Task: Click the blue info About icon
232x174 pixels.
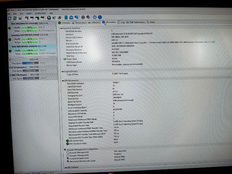Action: click(x=100, y=17)
